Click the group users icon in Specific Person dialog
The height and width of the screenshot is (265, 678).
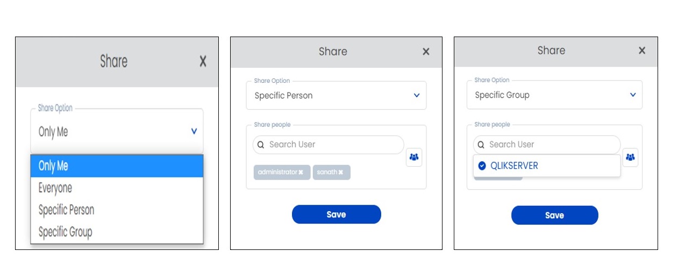tap(414, 157)
